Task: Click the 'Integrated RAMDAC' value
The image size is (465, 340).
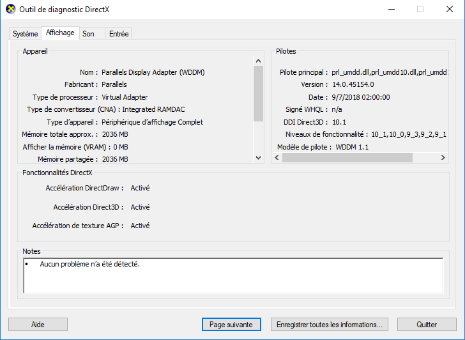Action: coord(153,109)
